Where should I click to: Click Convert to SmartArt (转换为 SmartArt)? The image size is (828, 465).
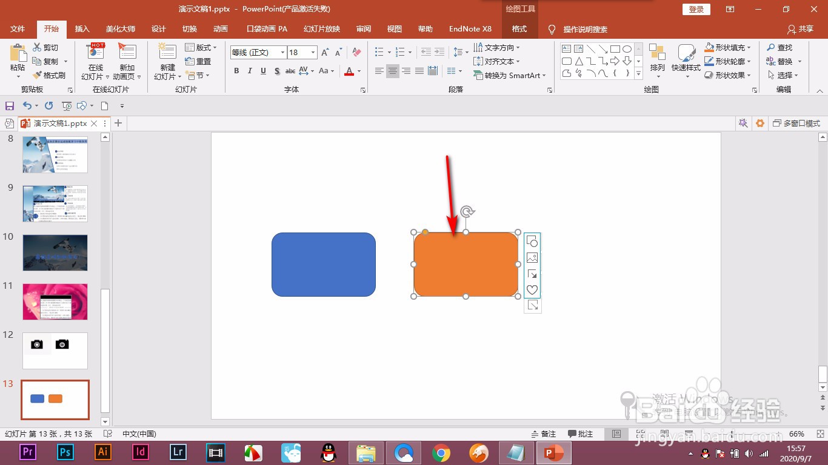[509, 76]
